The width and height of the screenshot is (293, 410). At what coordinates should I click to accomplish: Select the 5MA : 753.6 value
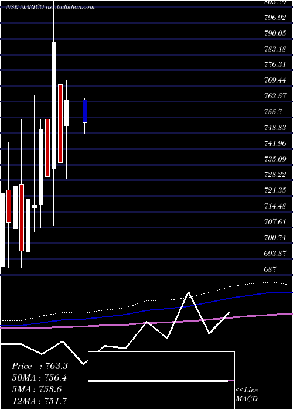(x=36, y=389)
